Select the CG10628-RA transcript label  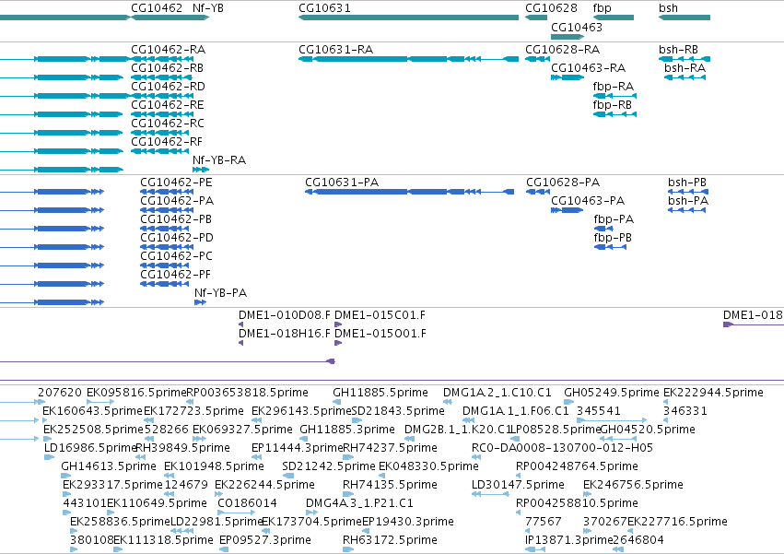pos(563,50)
